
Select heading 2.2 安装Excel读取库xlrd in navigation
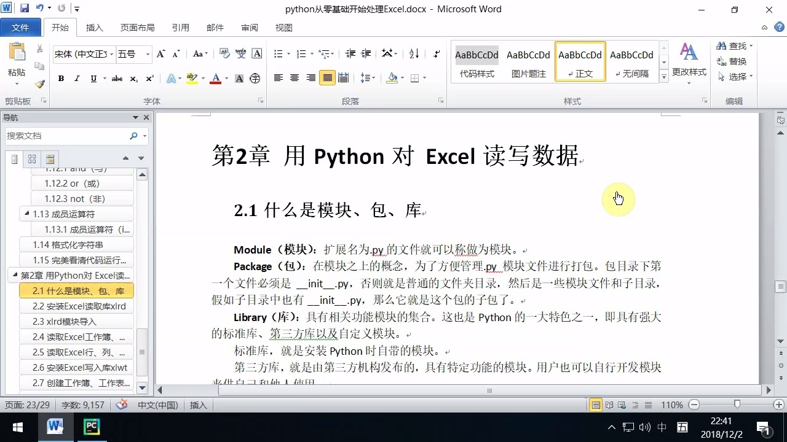coord(77,306)
